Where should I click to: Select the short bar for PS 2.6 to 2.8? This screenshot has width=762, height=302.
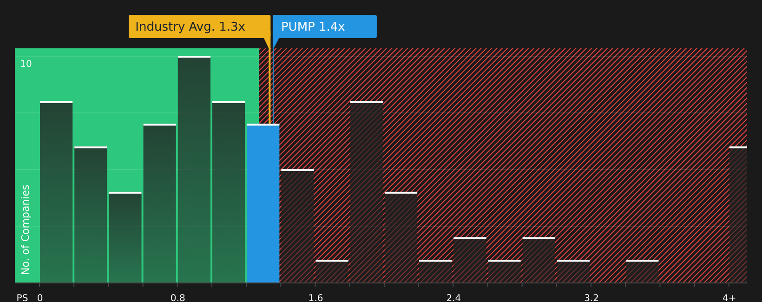[505, 271]
